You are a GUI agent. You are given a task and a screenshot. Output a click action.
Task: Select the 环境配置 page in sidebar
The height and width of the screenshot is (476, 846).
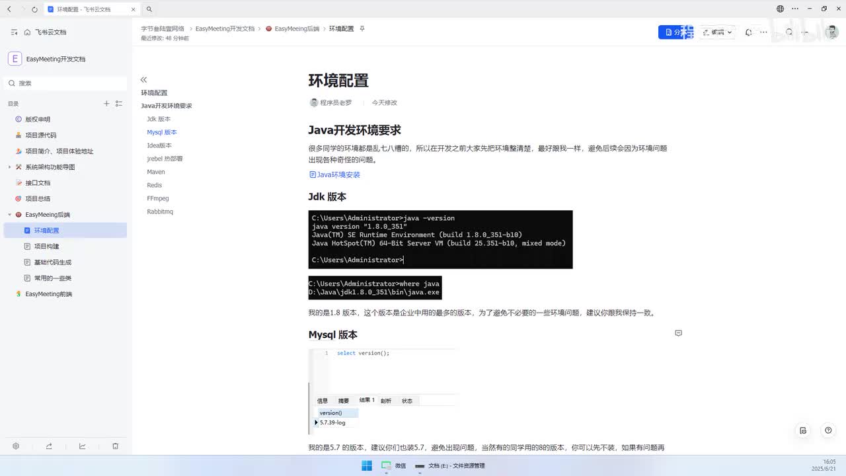tap(65, 230)
